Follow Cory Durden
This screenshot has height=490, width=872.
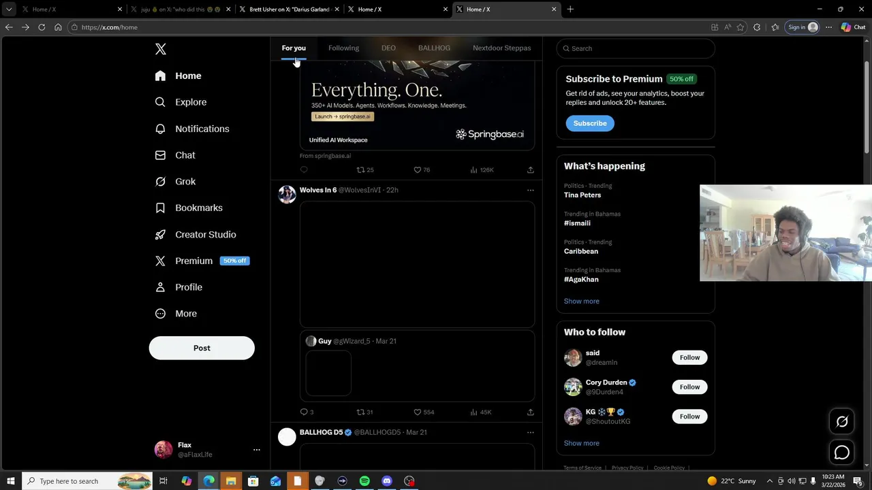pyautogui.click(x=689, y=387)
